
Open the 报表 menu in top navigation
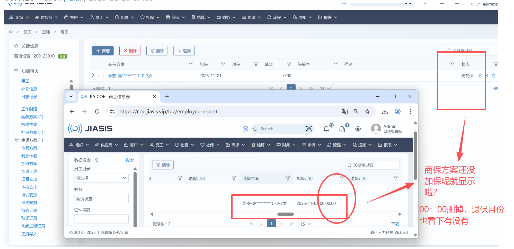[x=327, y=17]
